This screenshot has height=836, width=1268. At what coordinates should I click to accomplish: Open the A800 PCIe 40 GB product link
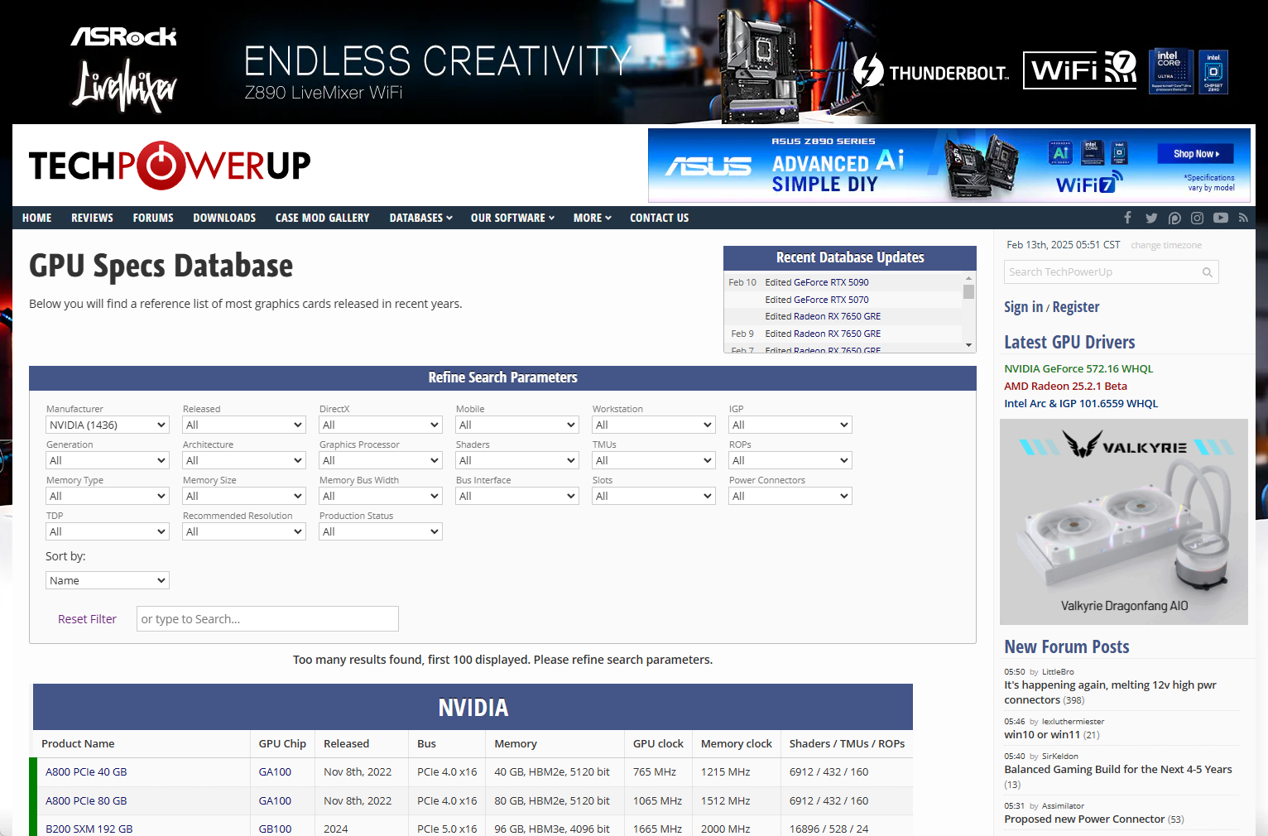click(x=86, y=771)
